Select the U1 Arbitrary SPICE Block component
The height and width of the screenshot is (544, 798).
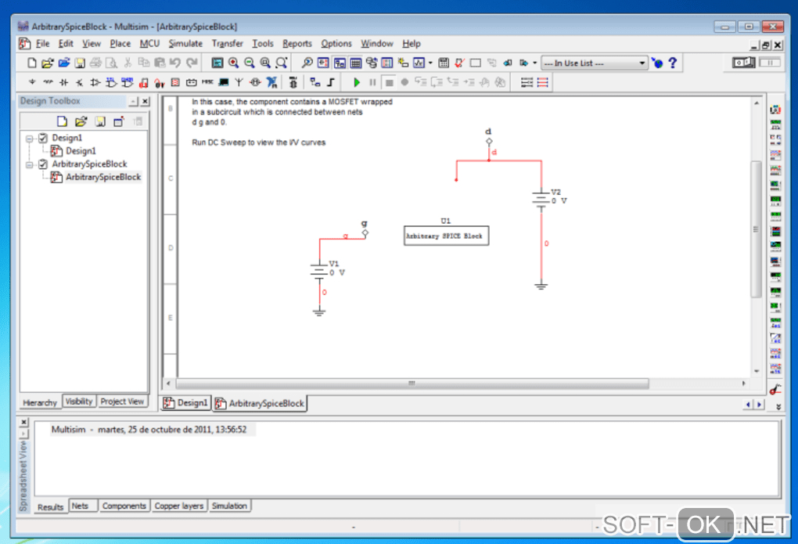446,236
